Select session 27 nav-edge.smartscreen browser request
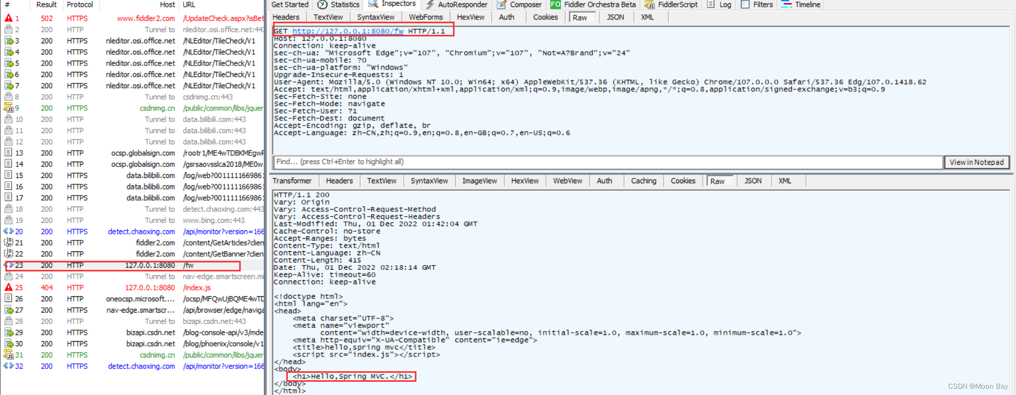Screen dimensions: 1016x395 [132, 310]
